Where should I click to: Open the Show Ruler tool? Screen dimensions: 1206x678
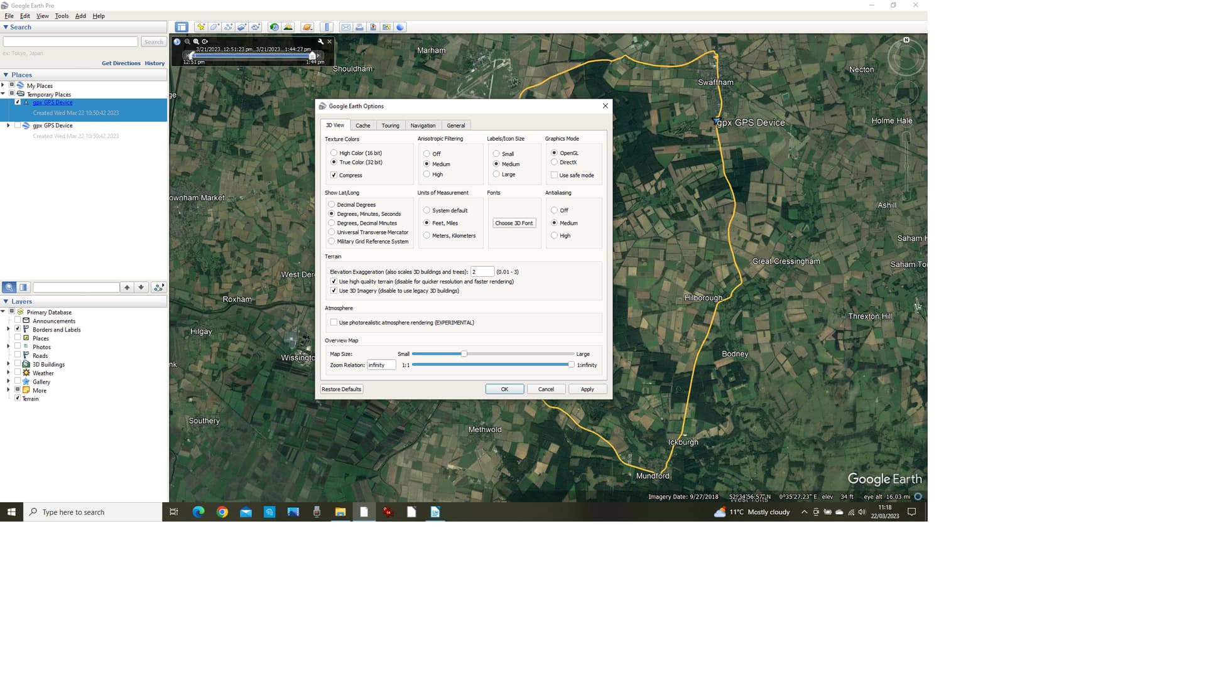(x=327, y=27)
